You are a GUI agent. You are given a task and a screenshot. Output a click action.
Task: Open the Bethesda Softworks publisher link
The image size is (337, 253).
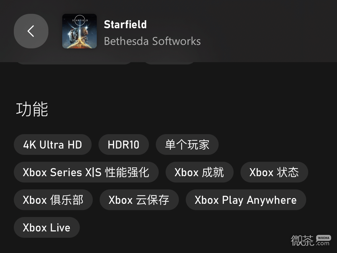click(x=152, y=41)
